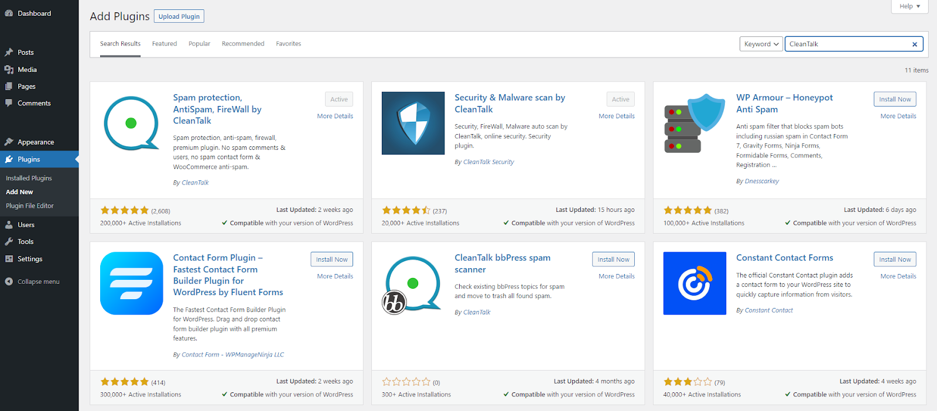The image size is (937, 411).
Task: Click the Constant Contact Forms logo
Action: pos(695,283)
